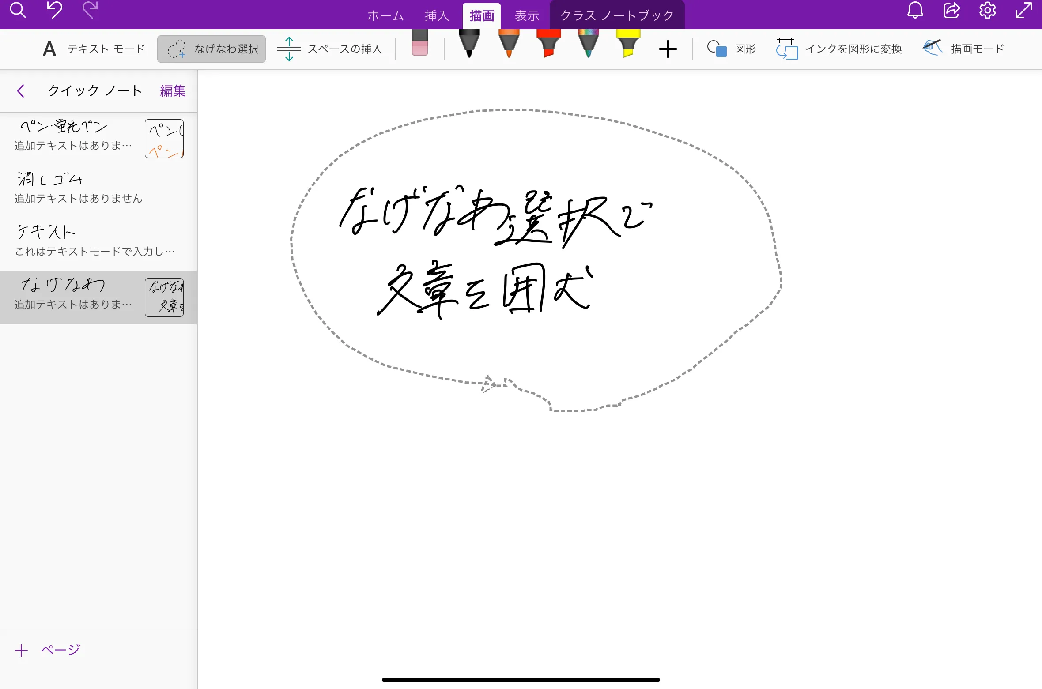
Task: Open the クラス ノートブック tab
Action: coord(616,15)
